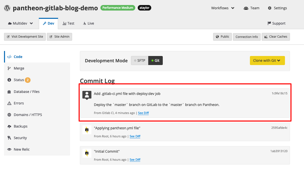Open Support via the flag icon
This screenshot has width=304, height=172.
[x=276, y=23]
